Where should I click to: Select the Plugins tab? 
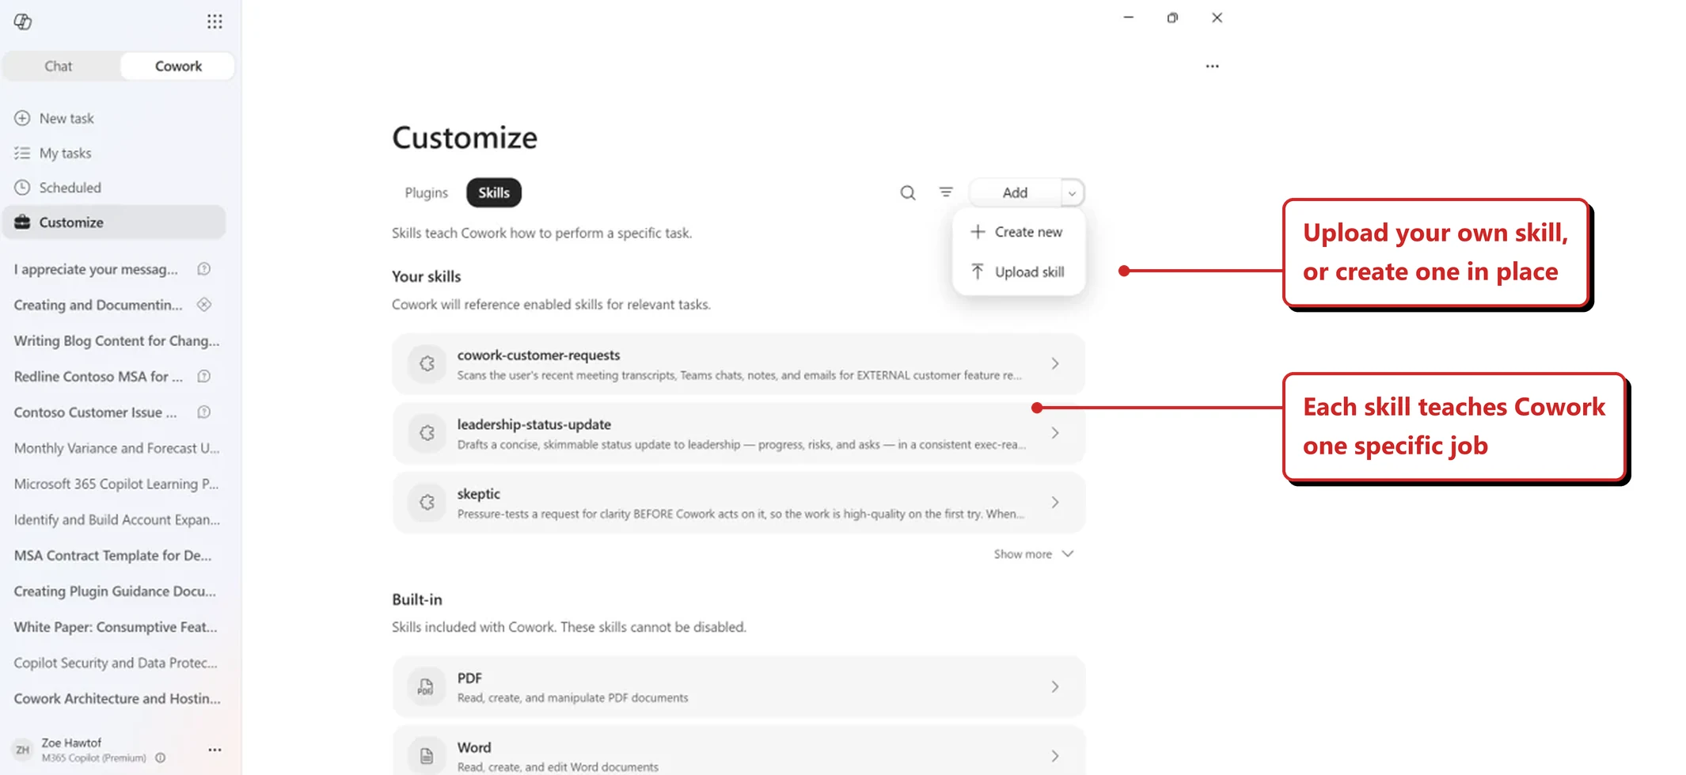coord(426,193)
